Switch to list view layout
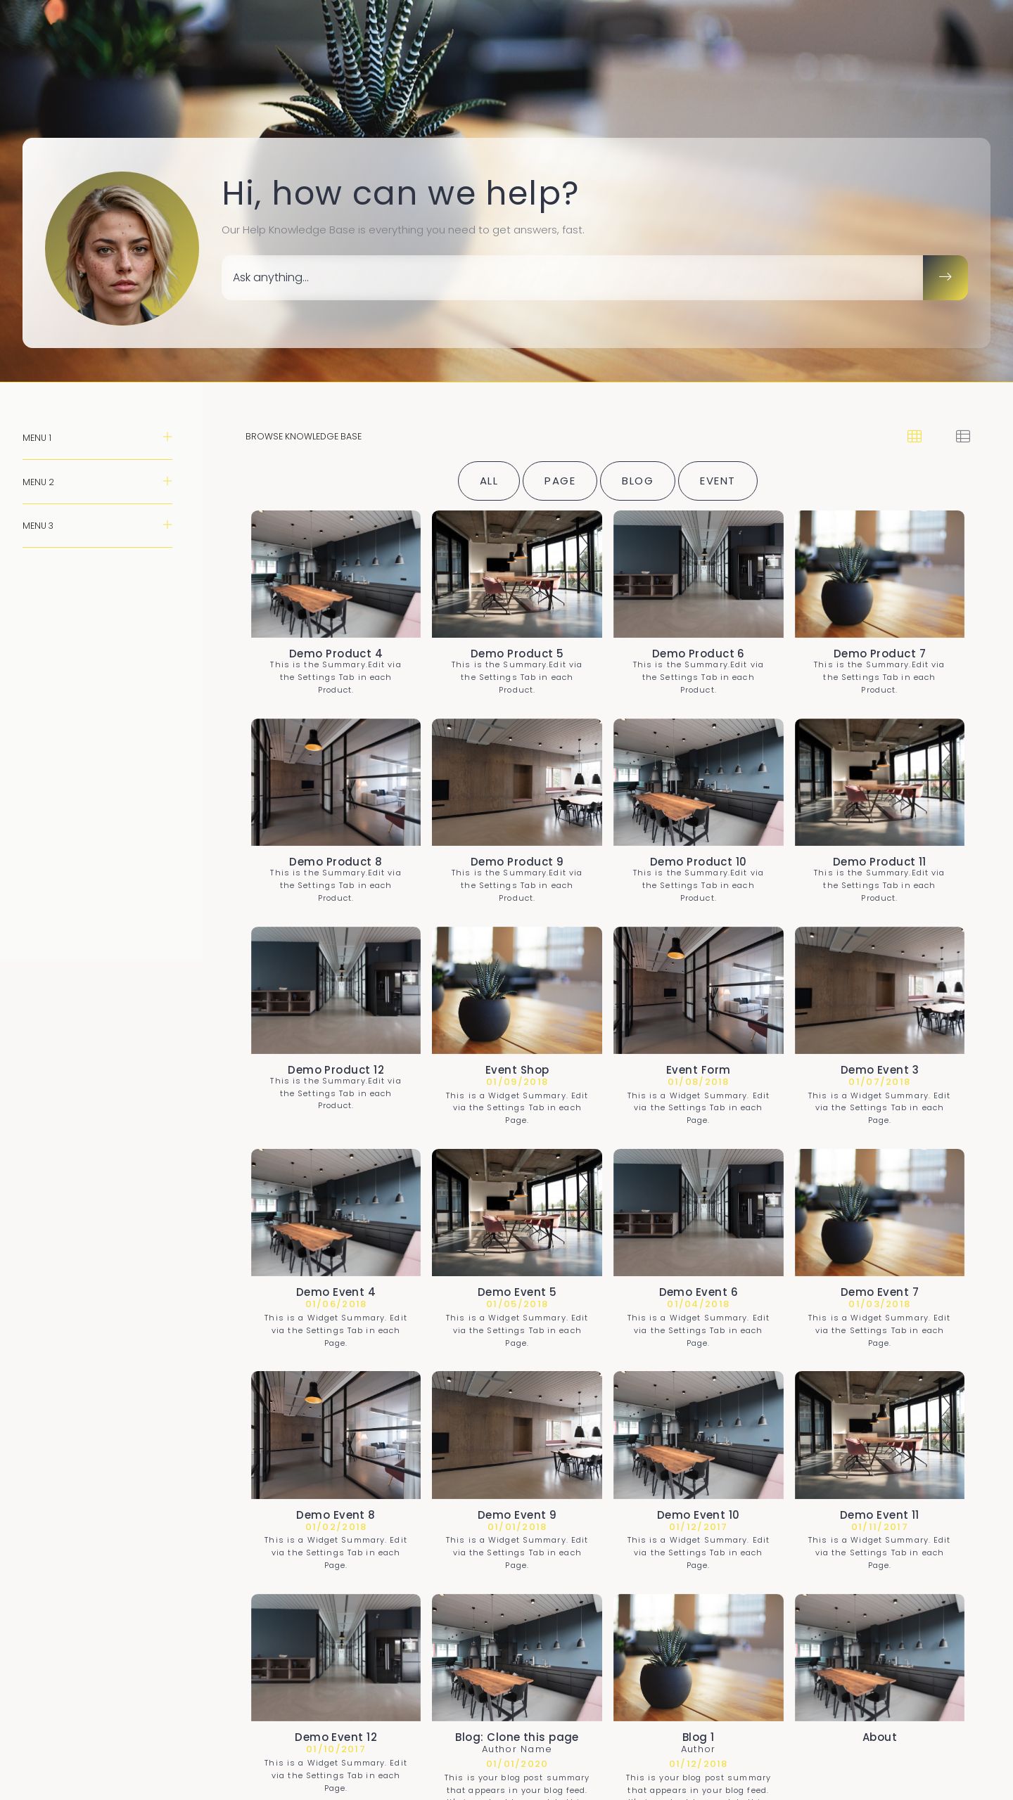The height and width of the screenshot is (1800, 1013). (962, 437)
